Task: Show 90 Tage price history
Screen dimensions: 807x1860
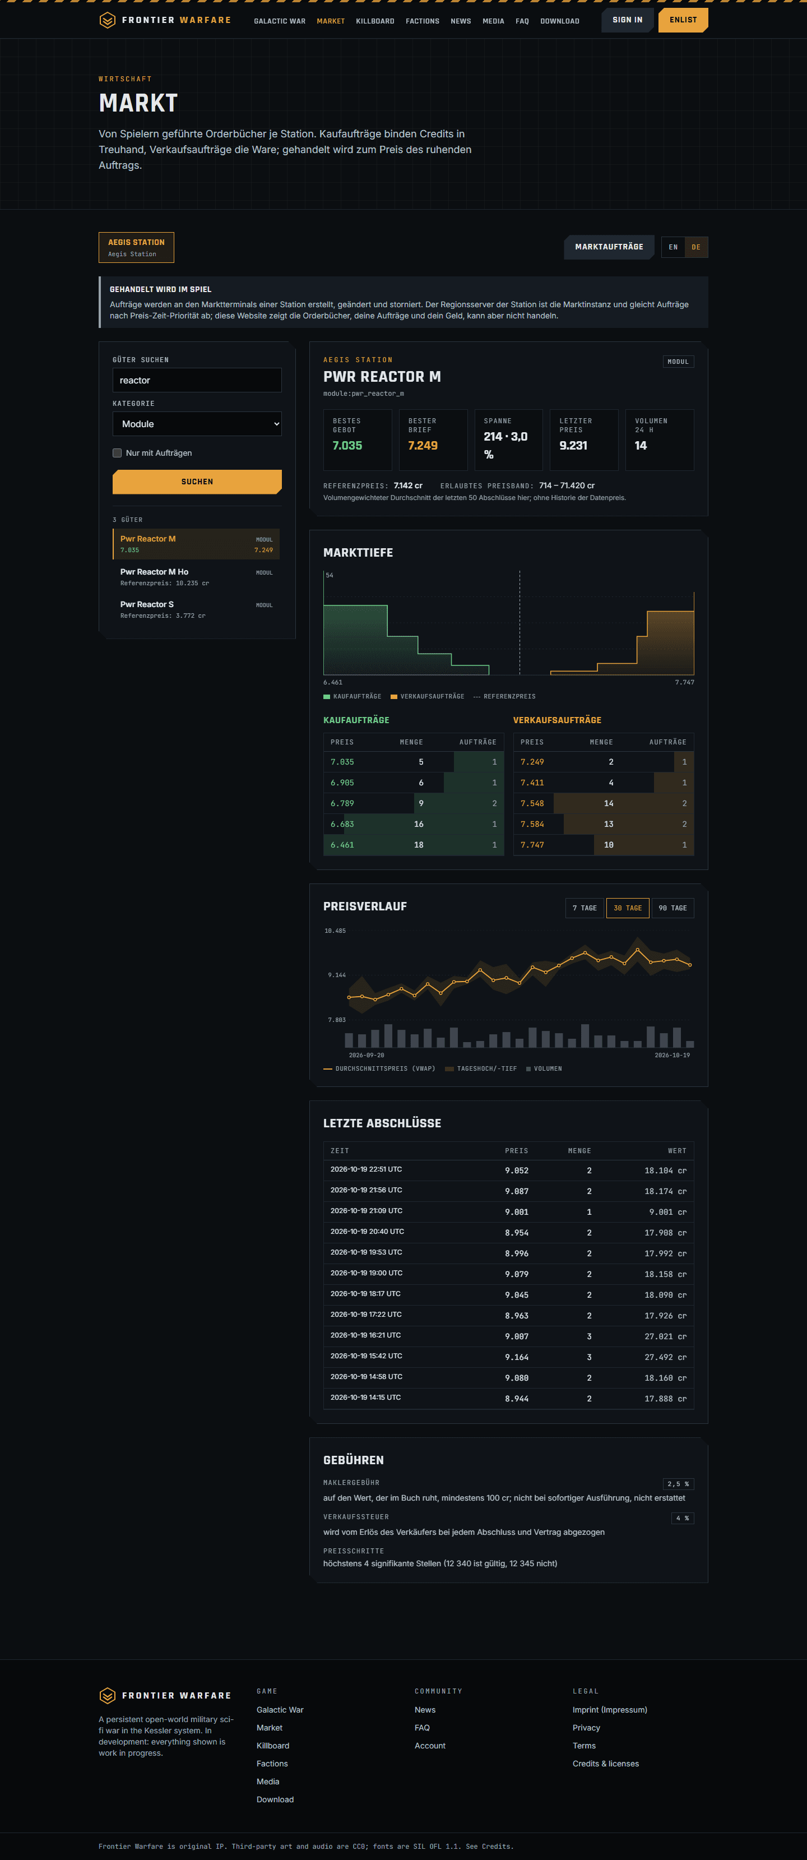Action: pyautogui.click(x=672, y=908)
